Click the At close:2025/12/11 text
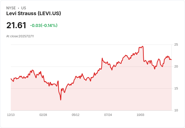 coord(20,36)
